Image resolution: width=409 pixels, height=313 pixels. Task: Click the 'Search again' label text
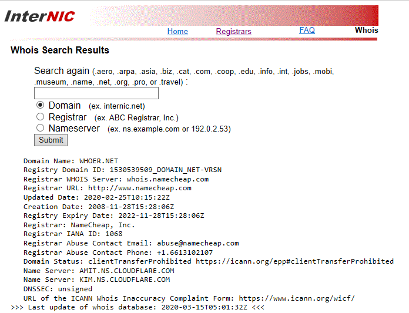62,71
